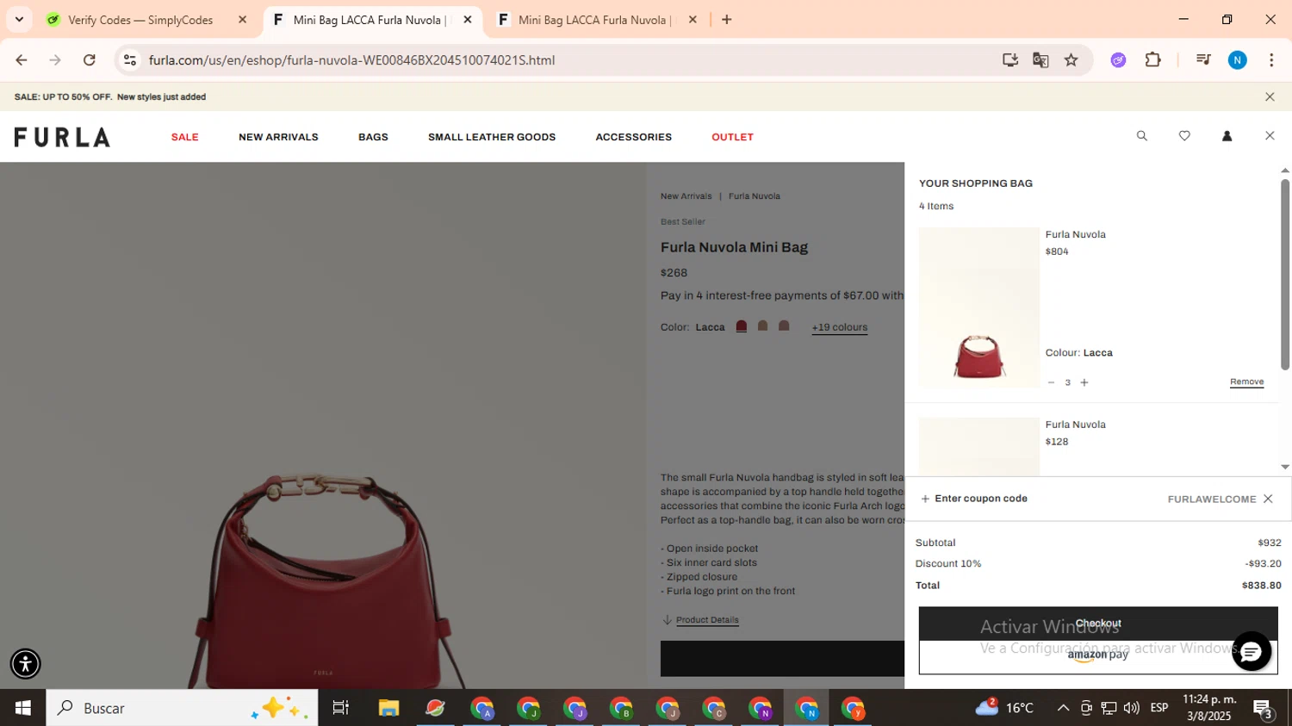Image resolution: width=1292 pixels, height=726 pixels.
Task: Expand the Enter coupon code field
Action: (974, 499)
